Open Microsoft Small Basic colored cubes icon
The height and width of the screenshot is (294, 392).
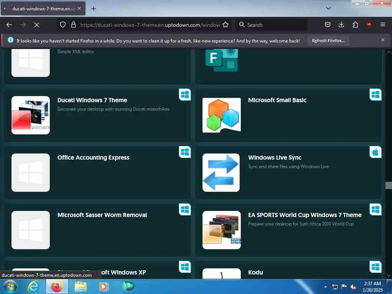(222, 115)
